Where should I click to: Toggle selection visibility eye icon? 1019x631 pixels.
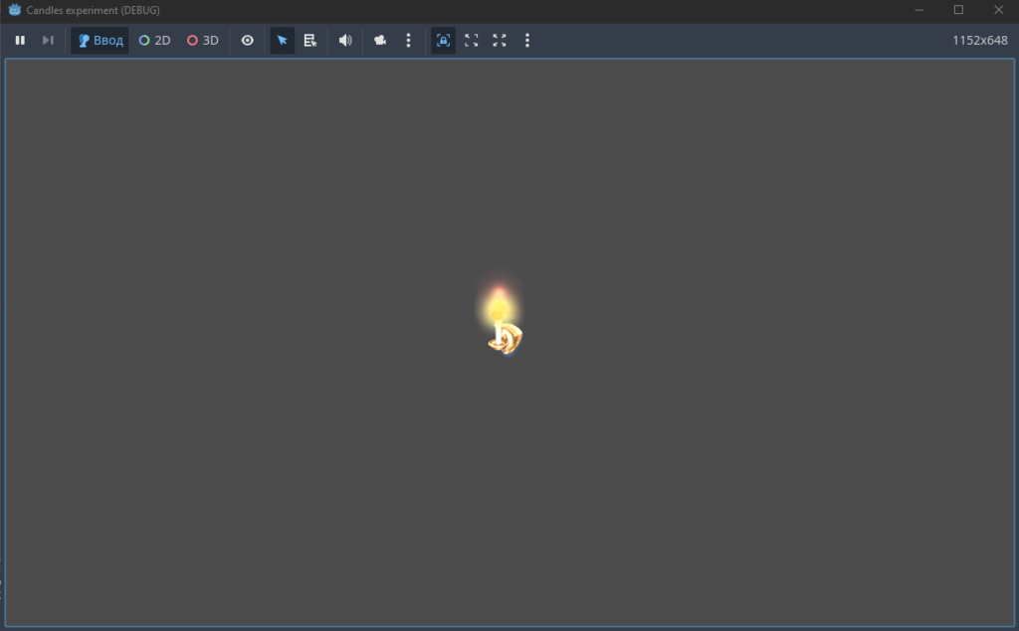[x=248, y=41]
